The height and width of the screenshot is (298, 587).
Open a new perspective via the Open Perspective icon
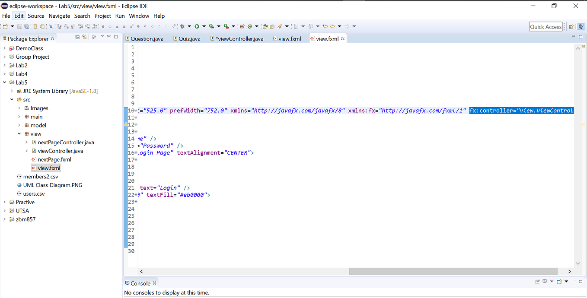pos(571,26)
